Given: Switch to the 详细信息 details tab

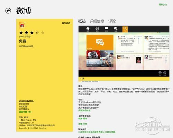Looking at the screenshot, I should [97, 21].
